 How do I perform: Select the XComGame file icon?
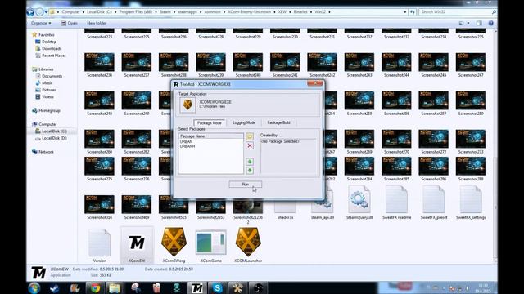211,245
